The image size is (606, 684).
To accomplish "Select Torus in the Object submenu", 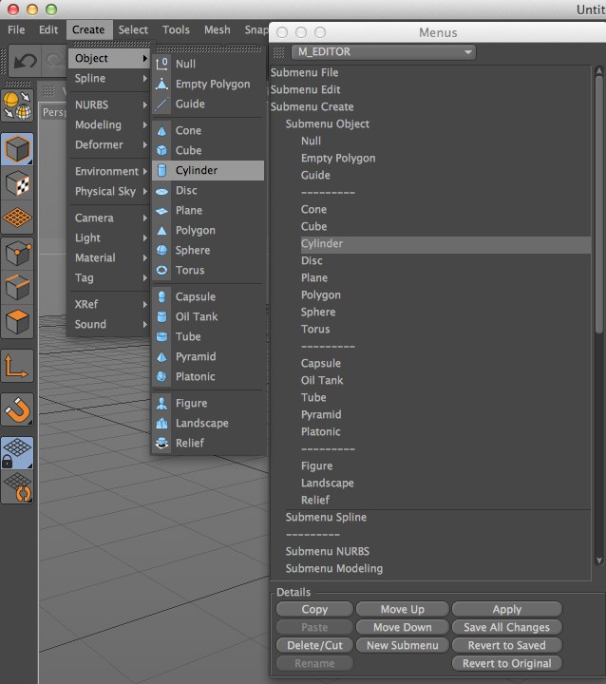I will point(189,270).
